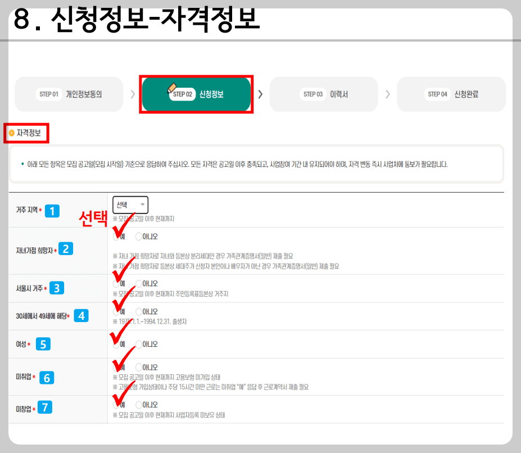521x453 pixels.
Task: Switch to the STEP 03 이력서 step
Action: (x=324, y=94)
